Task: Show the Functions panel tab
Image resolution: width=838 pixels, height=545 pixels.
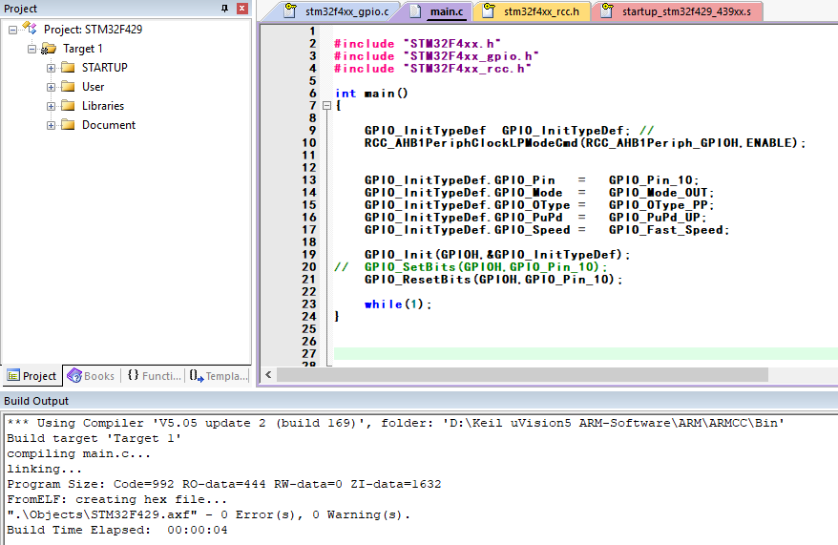Action: [x=153, y=376]
